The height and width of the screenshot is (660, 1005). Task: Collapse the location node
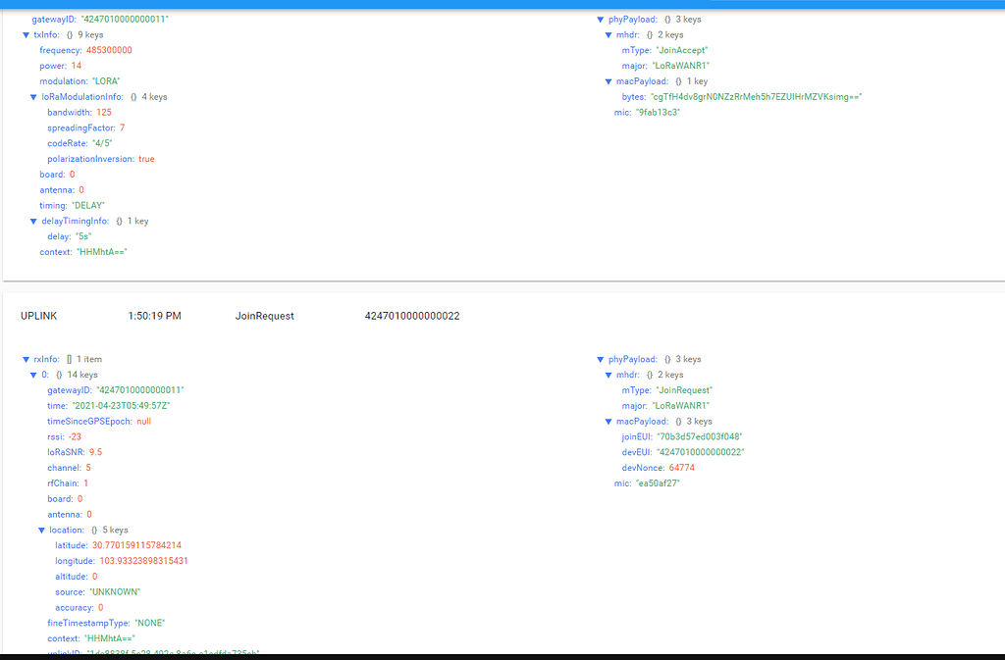click(x=42, y=531)
